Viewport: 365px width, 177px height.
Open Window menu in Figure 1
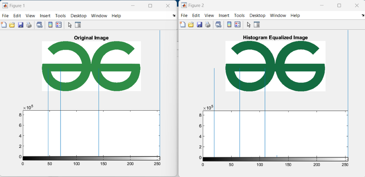99,16
